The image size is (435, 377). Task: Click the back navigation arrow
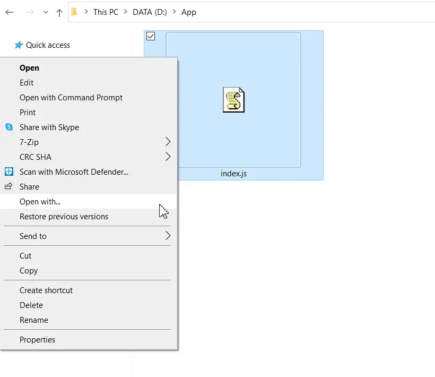(8, 12)
